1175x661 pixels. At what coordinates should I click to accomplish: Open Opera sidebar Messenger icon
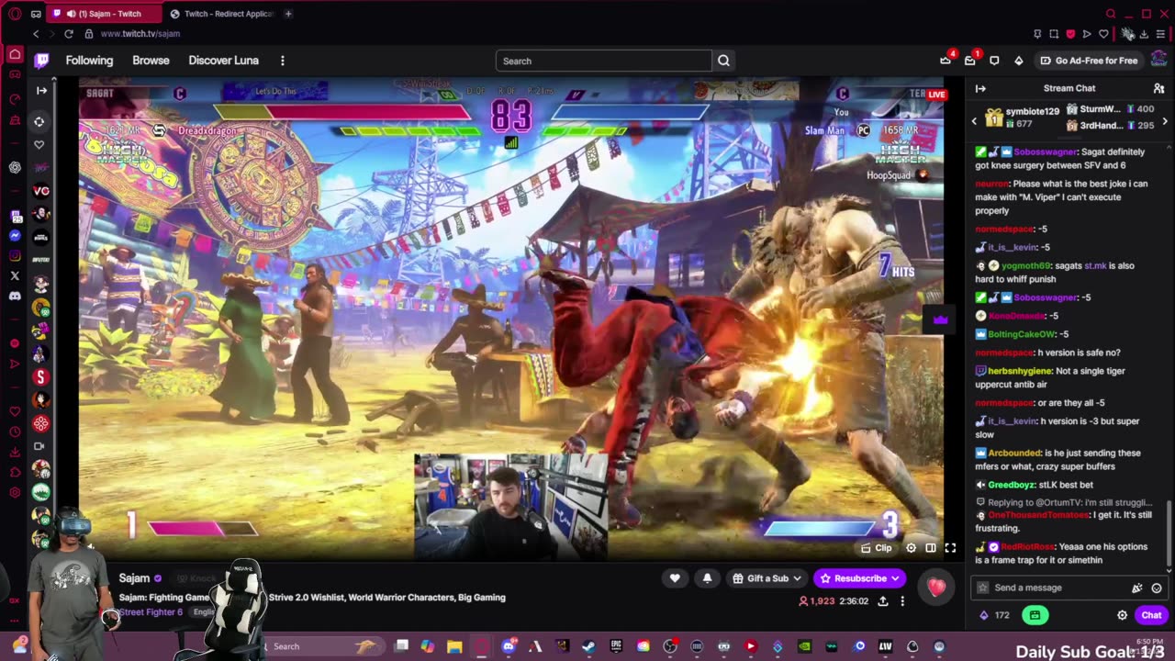(x=15, y=235)
